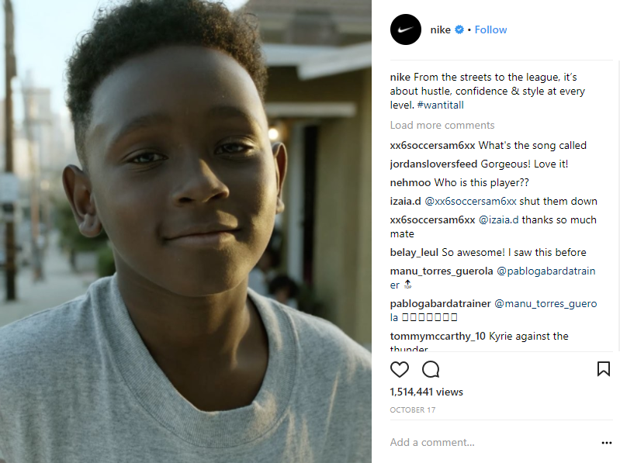Open tommymccarthy_10 profile link
This screenshot has height=463, width=620.
tap(438, 336)
